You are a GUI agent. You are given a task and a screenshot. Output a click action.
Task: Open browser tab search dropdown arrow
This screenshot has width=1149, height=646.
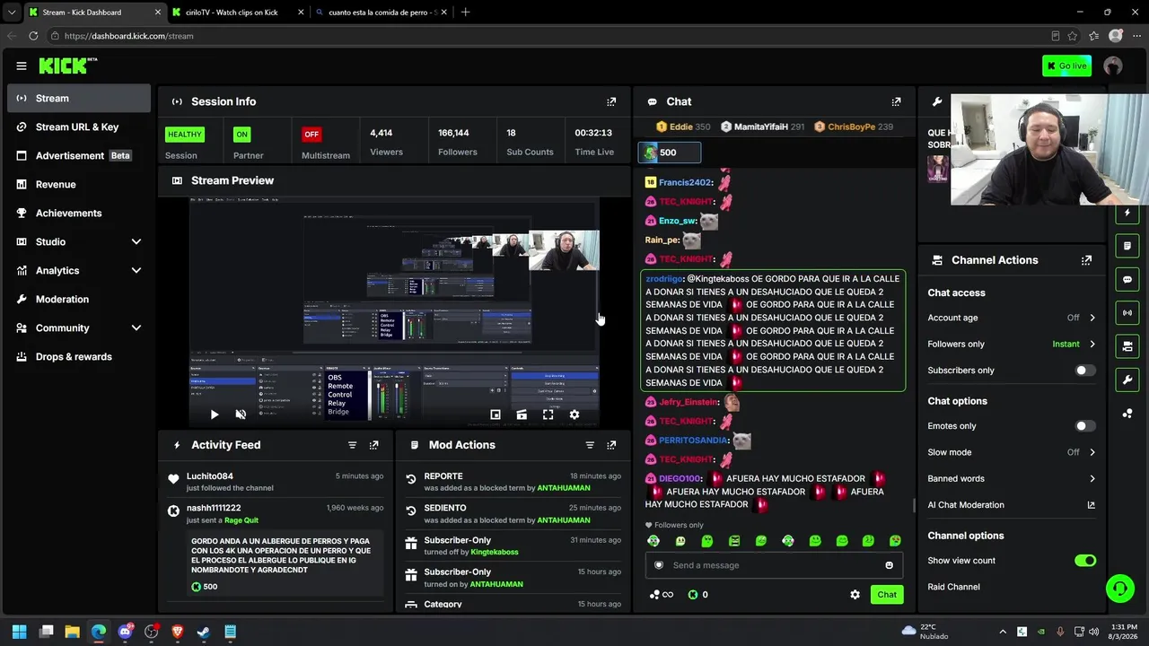[12, 13]
